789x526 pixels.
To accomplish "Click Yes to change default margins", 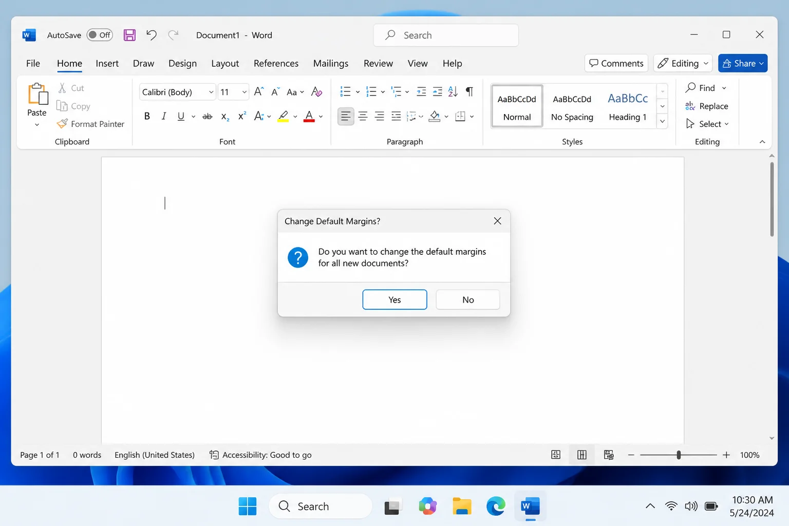I will point(394,299).
